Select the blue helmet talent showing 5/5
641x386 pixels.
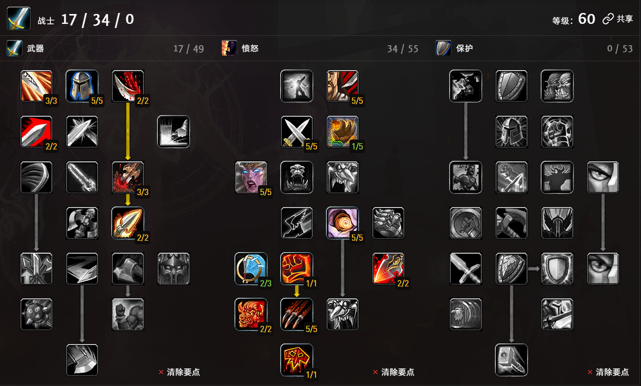82,86
